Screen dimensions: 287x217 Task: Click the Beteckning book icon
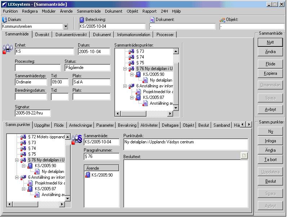(x=82, y=19)
